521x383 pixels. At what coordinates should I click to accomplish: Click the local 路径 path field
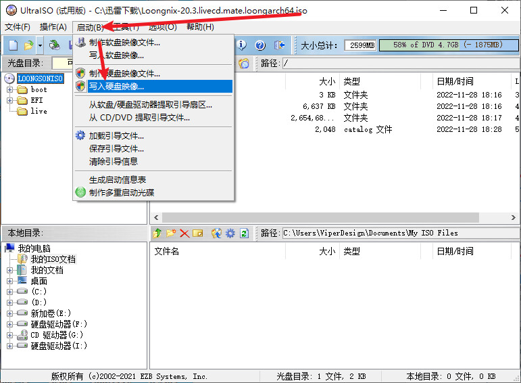point(401,233)
